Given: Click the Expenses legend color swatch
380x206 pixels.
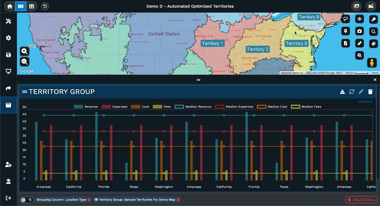Looking at the screenshot, I should point(106,107).
